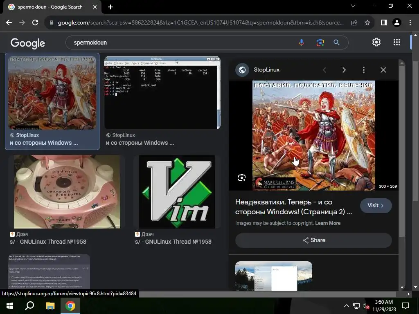Open the Google apps grid
The width and height of the screenshot is (419, 314).
tap(397, 42)
